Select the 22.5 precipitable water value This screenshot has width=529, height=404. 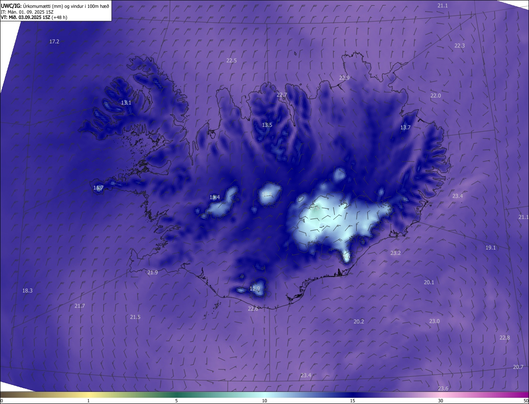(231, 60)
